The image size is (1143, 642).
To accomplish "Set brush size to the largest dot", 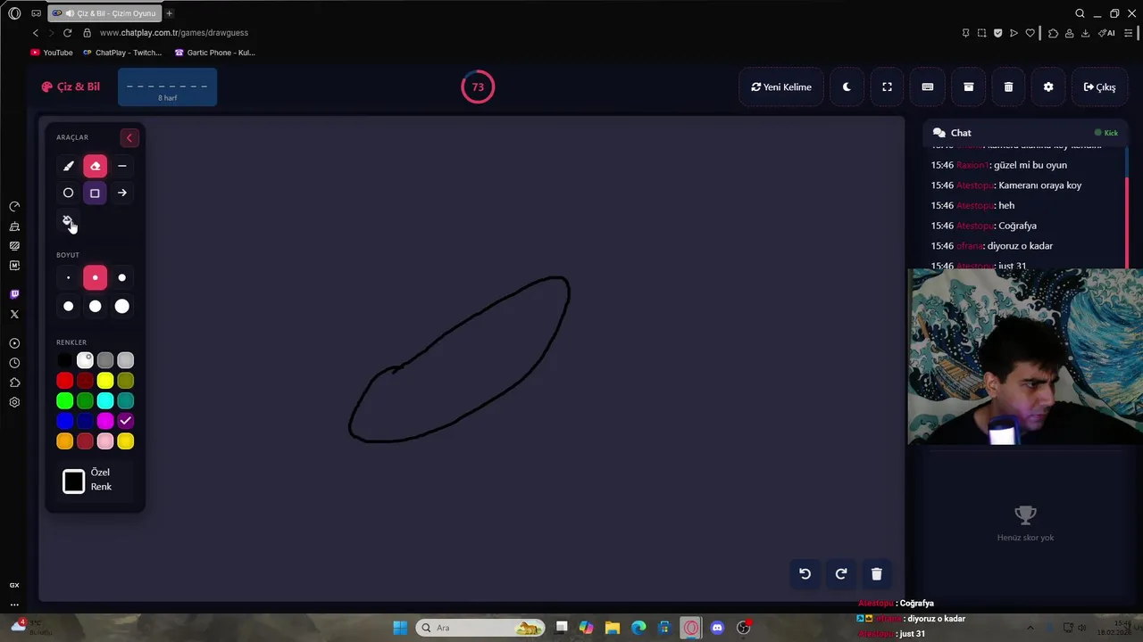I will point(122,307).
